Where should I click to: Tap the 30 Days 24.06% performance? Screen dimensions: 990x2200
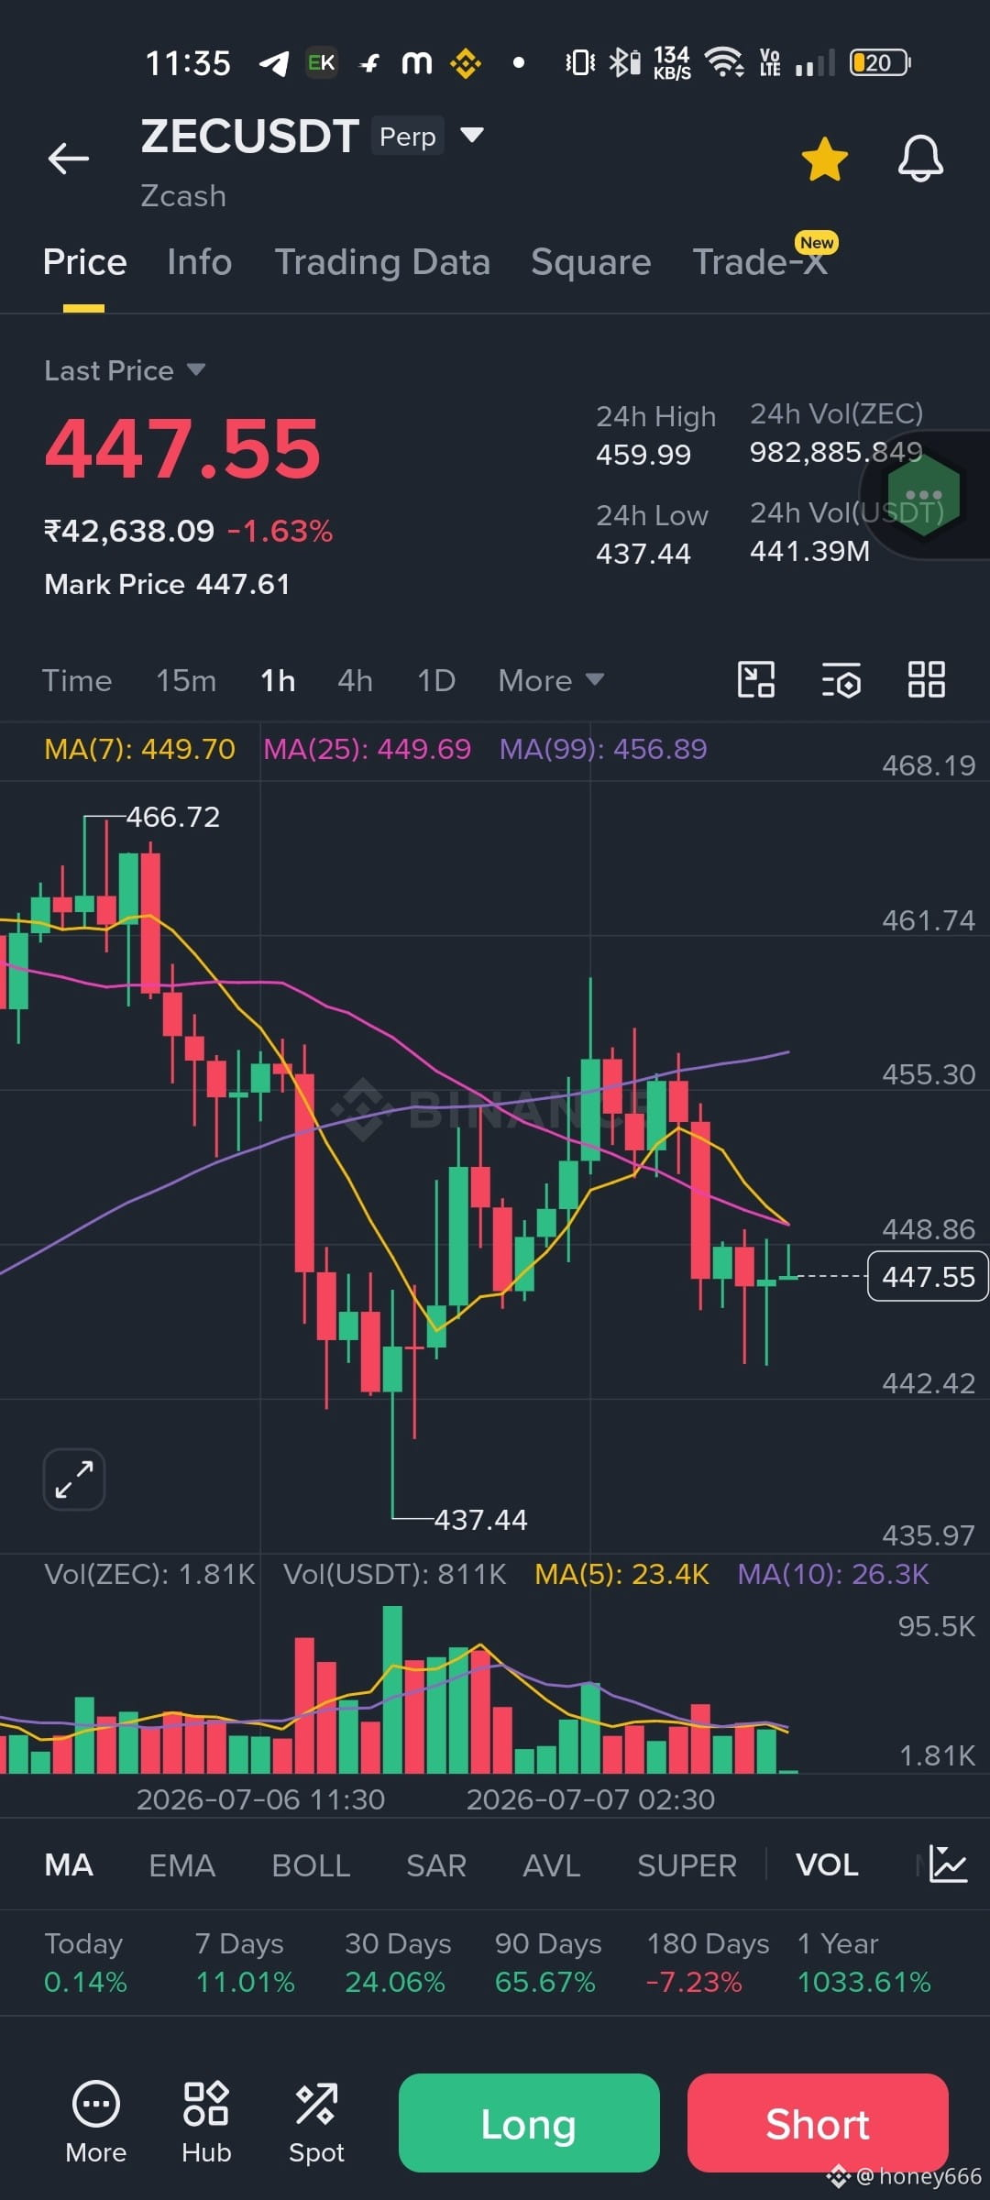(x=398, y=1963)
